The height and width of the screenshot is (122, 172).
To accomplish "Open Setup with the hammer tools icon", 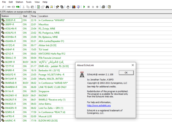I will point(57,7).
